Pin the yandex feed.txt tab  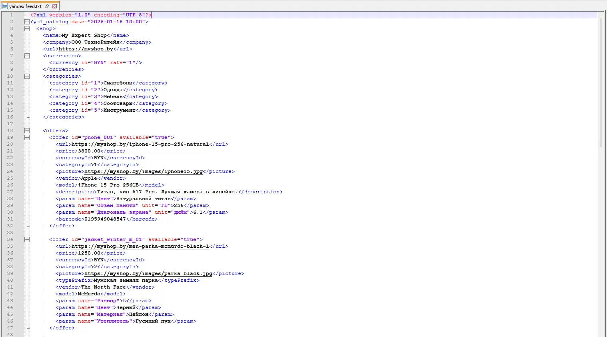(x=47, y=6)
